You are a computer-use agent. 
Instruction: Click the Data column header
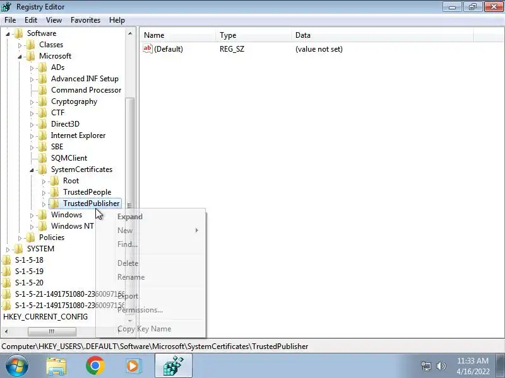pyautogui.click(x=383, y=35)
